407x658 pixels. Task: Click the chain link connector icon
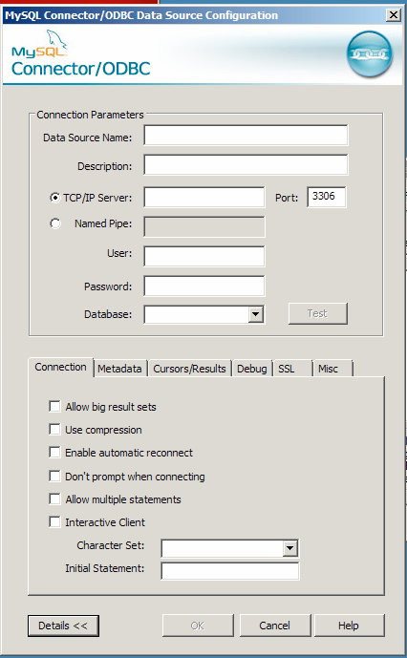click(x=369, y=54)
